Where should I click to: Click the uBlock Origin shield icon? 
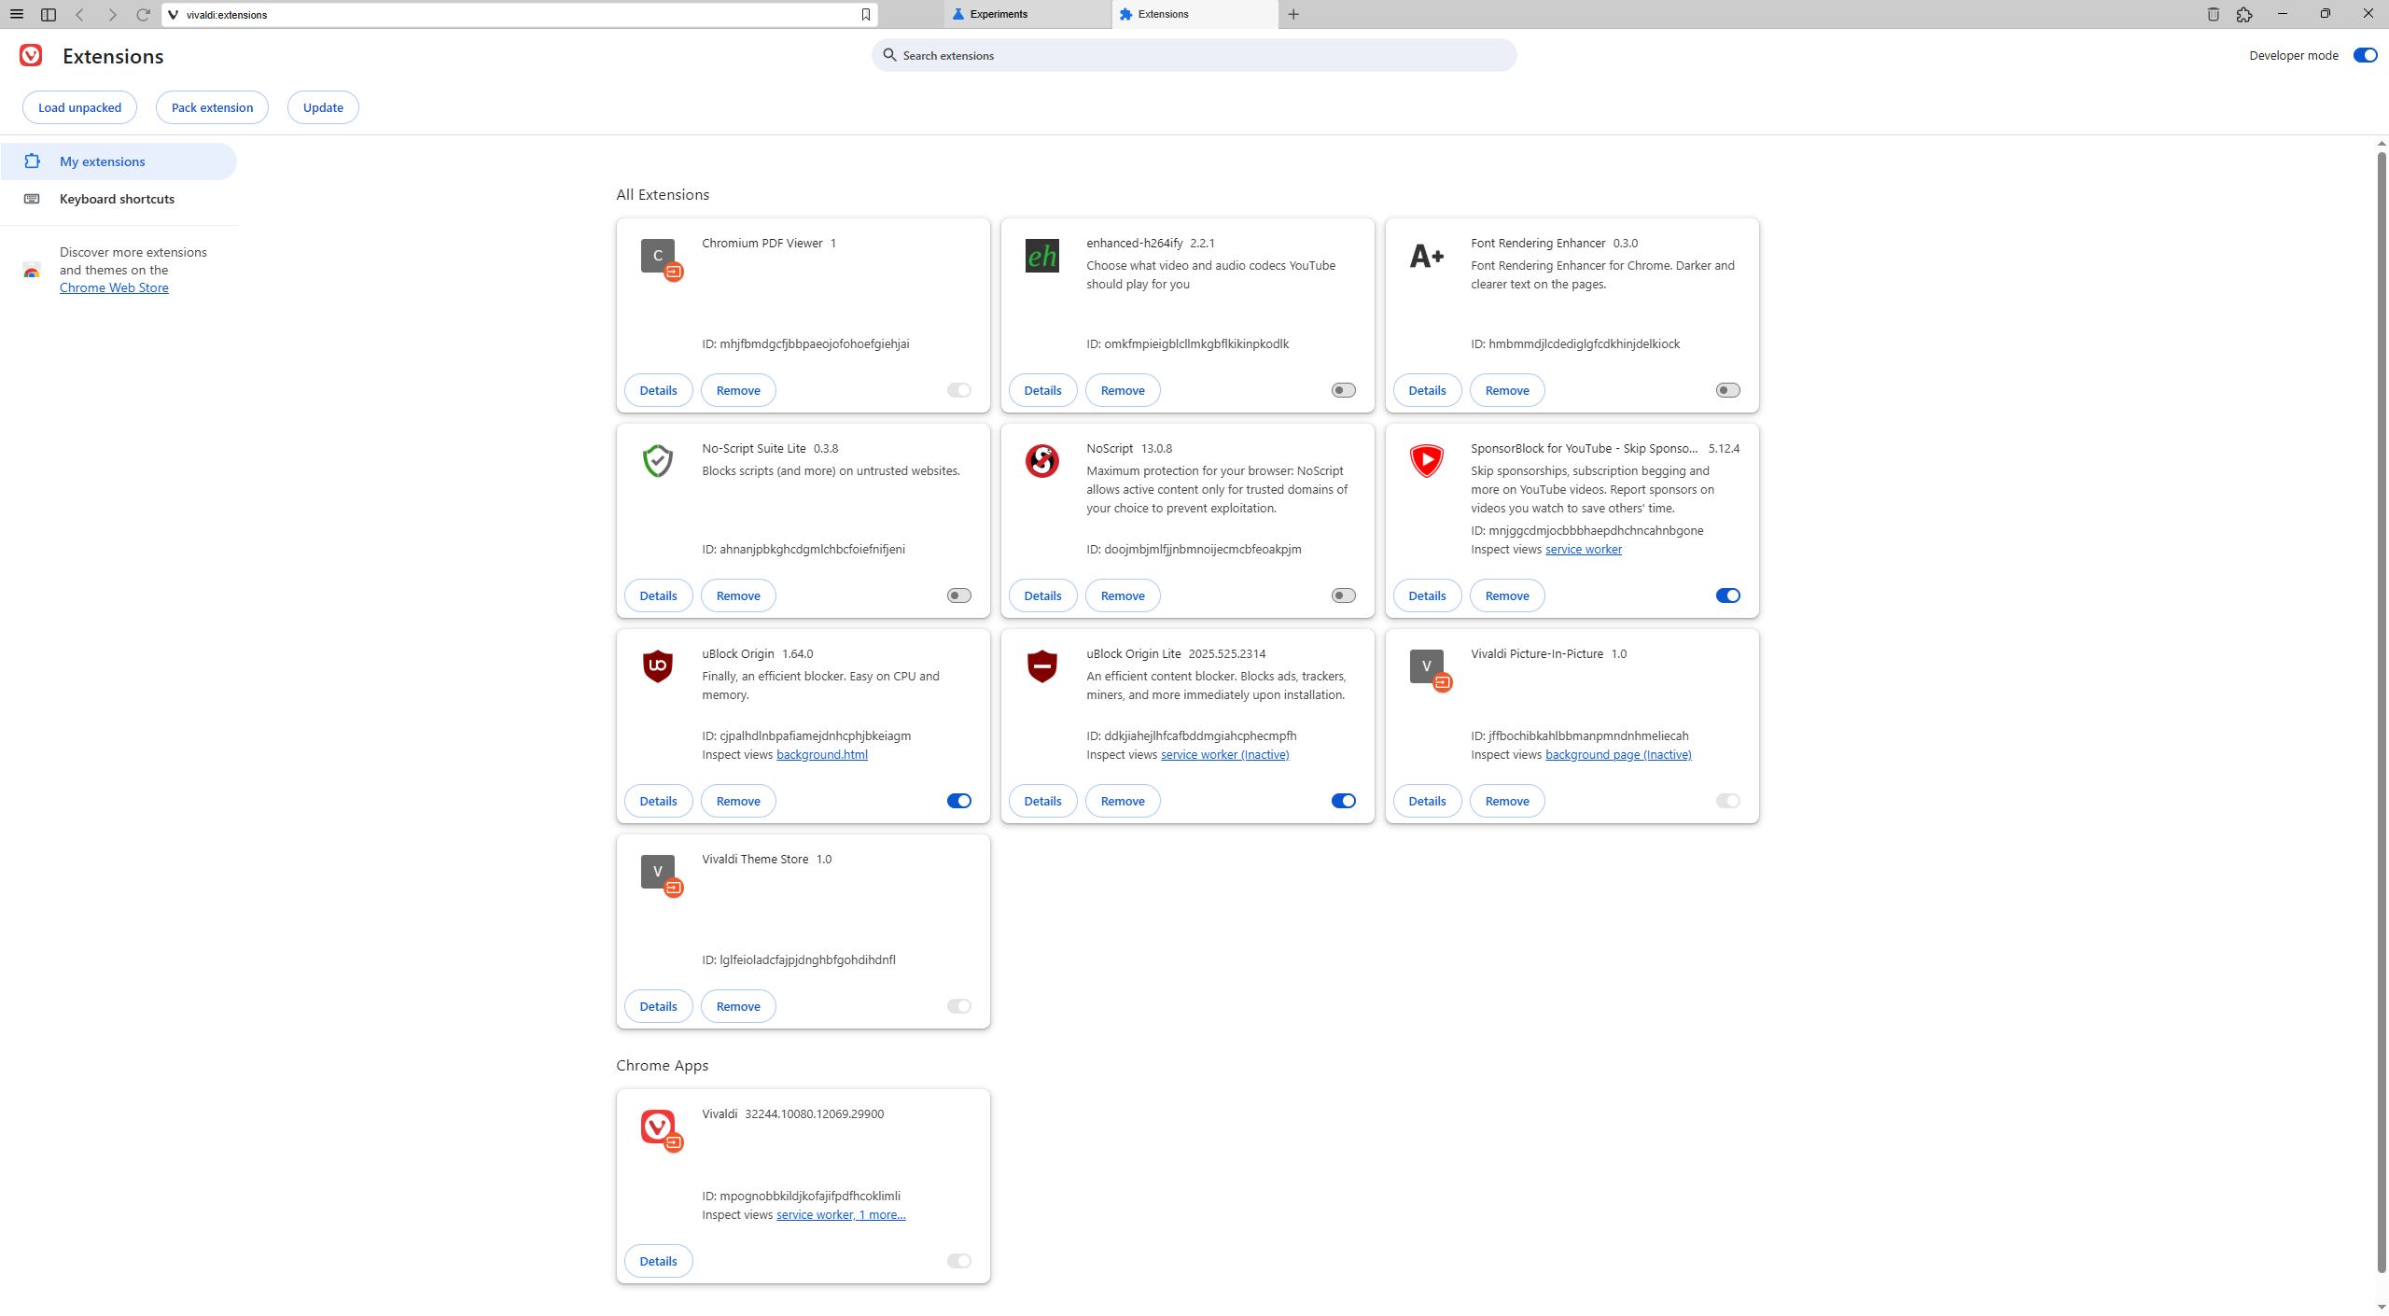click(x=658, y=665)
